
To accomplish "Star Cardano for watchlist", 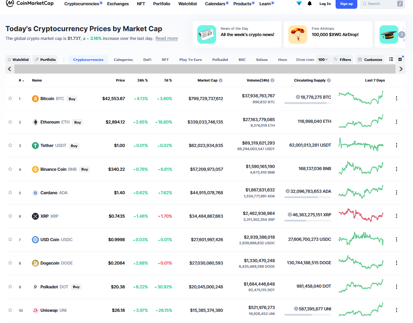I will (10, 192).
